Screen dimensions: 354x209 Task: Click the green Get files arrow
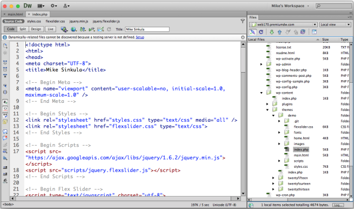click(272, 32)
